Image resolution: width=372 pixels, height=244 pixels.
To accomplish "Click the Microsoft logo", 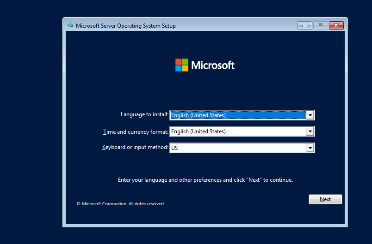I will point(205,65).
